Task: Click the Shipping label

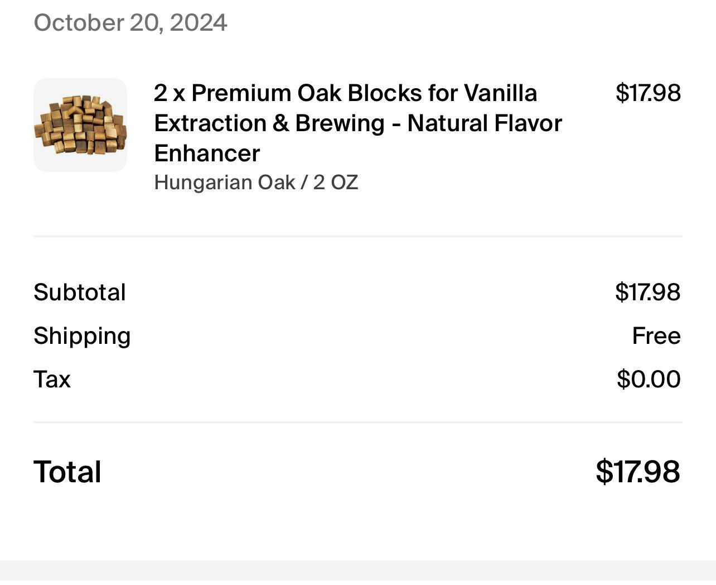Action: click(82, 336)
